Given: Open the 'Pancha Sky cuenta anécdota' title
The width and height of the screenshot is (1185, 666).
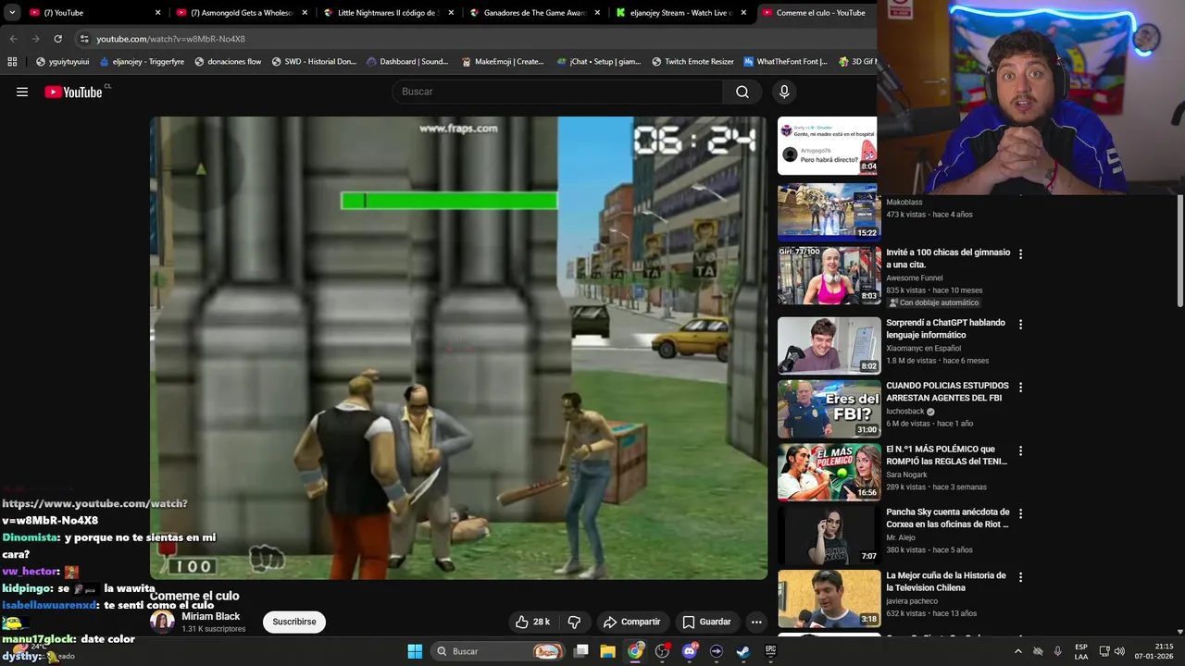Looking at the screenshot, I should (x=947, y=518).
